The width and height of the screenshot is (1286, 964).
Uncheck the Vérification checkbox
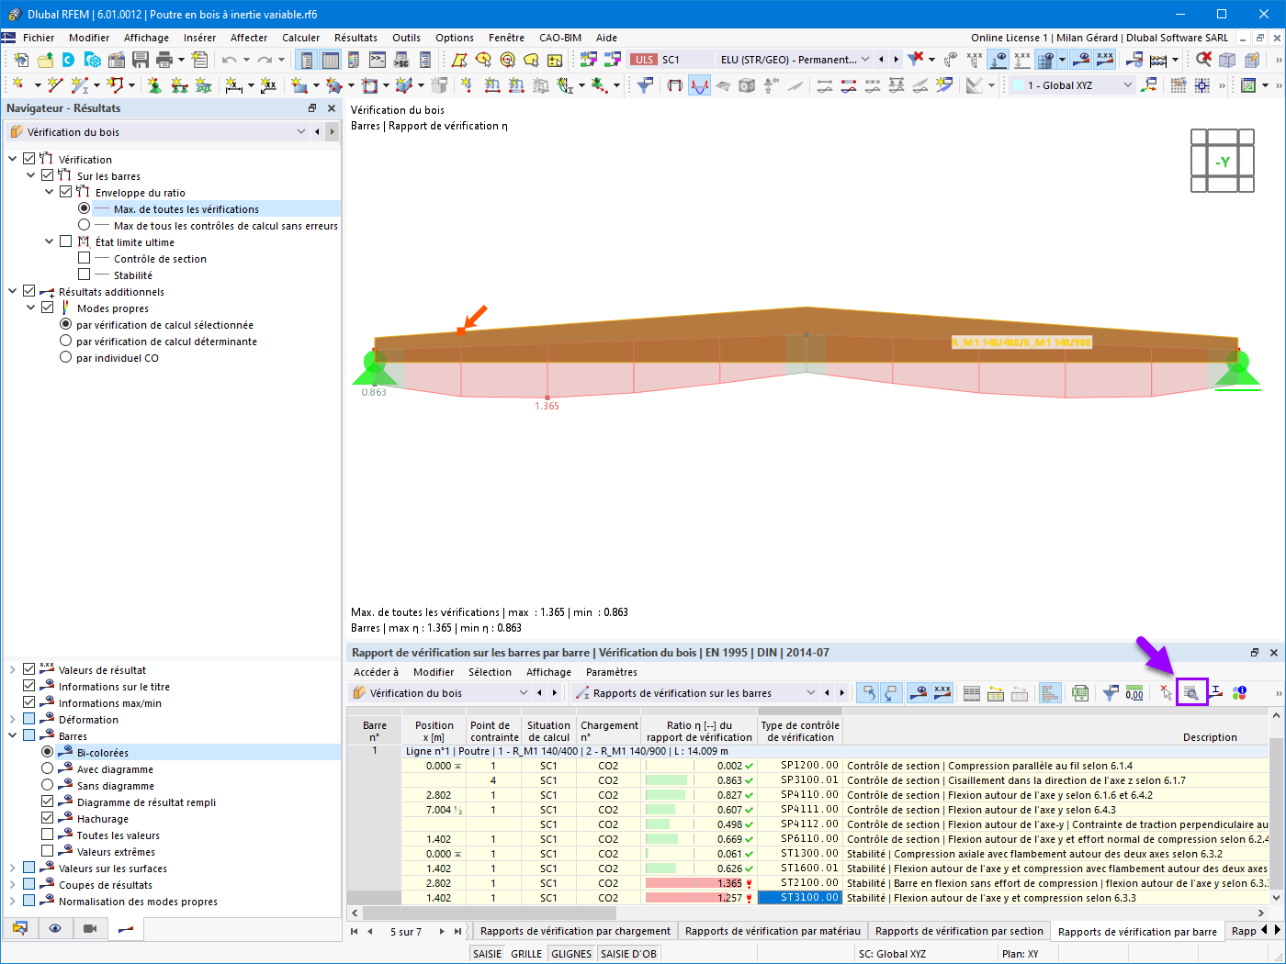tap(28, 159)
